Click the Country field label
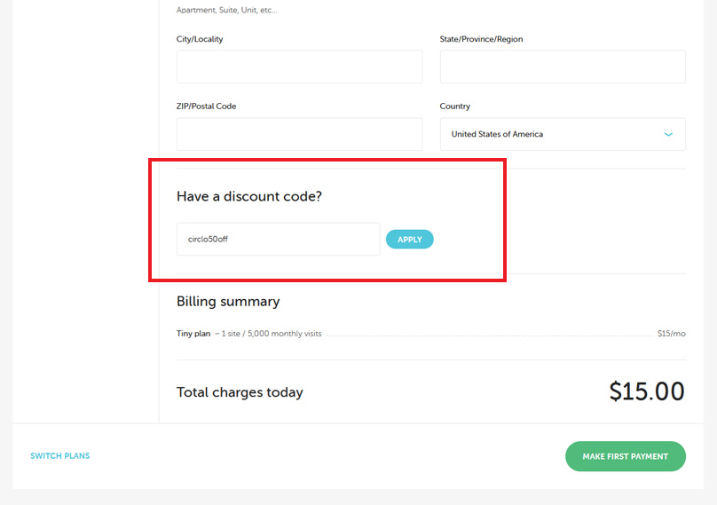 click(x=454, y=107)
